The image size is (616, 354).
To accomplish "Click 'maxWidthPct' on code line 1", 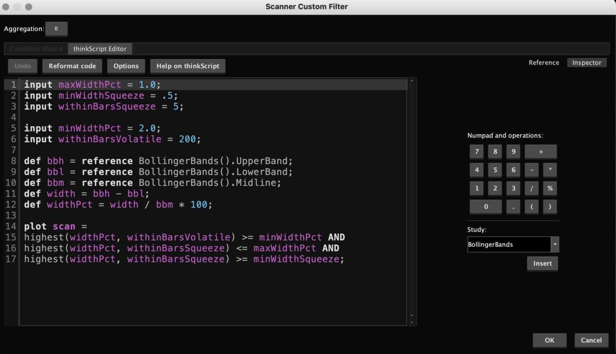I will (x=89, y=85).
